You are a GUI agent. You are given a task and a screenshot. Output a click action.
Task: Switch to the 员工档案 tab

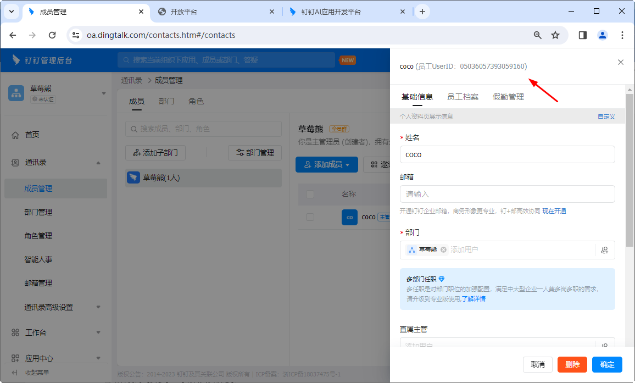click(x=463, y=97)
